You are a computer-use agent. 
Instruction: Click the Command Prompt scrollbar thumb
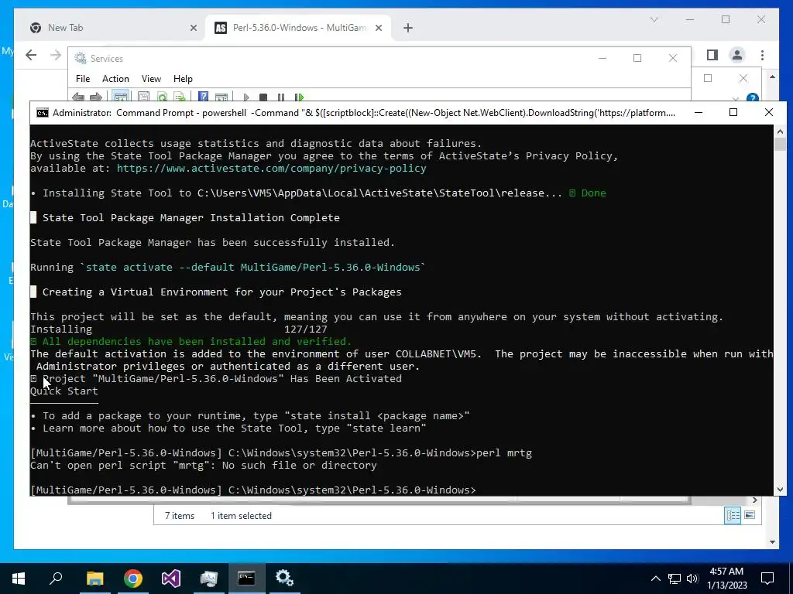[780, 144]
